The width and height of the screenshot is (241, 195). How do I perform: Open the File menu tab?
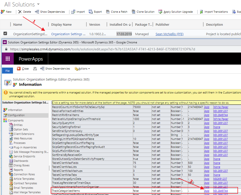tap(7, 71)
